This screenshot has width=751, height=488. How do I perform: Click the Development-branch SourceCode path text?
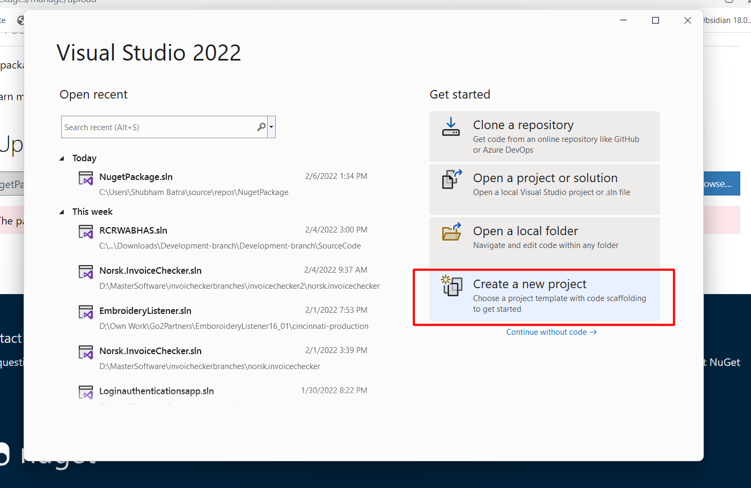coord(230,246)
